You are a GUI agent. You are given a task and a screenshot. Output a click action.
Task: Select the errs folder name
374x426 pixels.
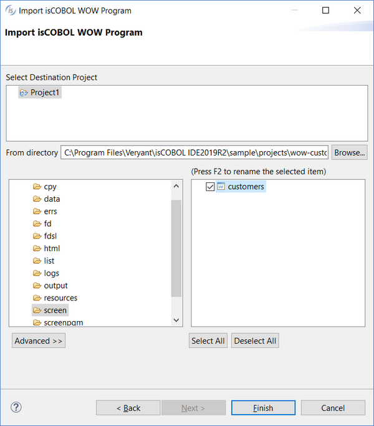click(x=50, y=211)
